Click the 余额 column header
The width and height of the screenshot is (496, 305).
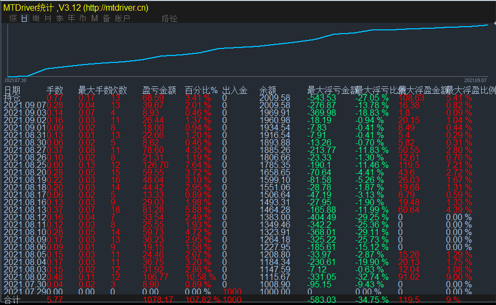pyautogui.click(x=267, y=91)
